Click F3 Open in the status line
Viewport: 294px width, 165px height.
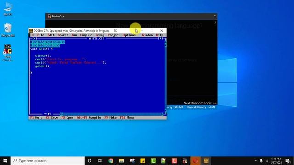point(68,118)
